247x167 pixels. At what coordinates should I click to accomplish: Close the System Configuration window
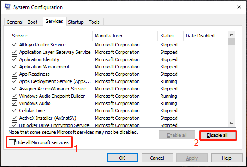(x=239, y=7)
